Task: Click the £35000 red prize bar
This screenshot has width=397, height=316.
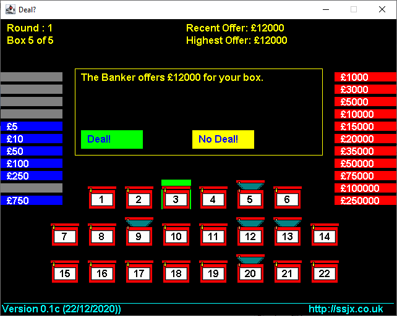Action: [x=365, y=151]
